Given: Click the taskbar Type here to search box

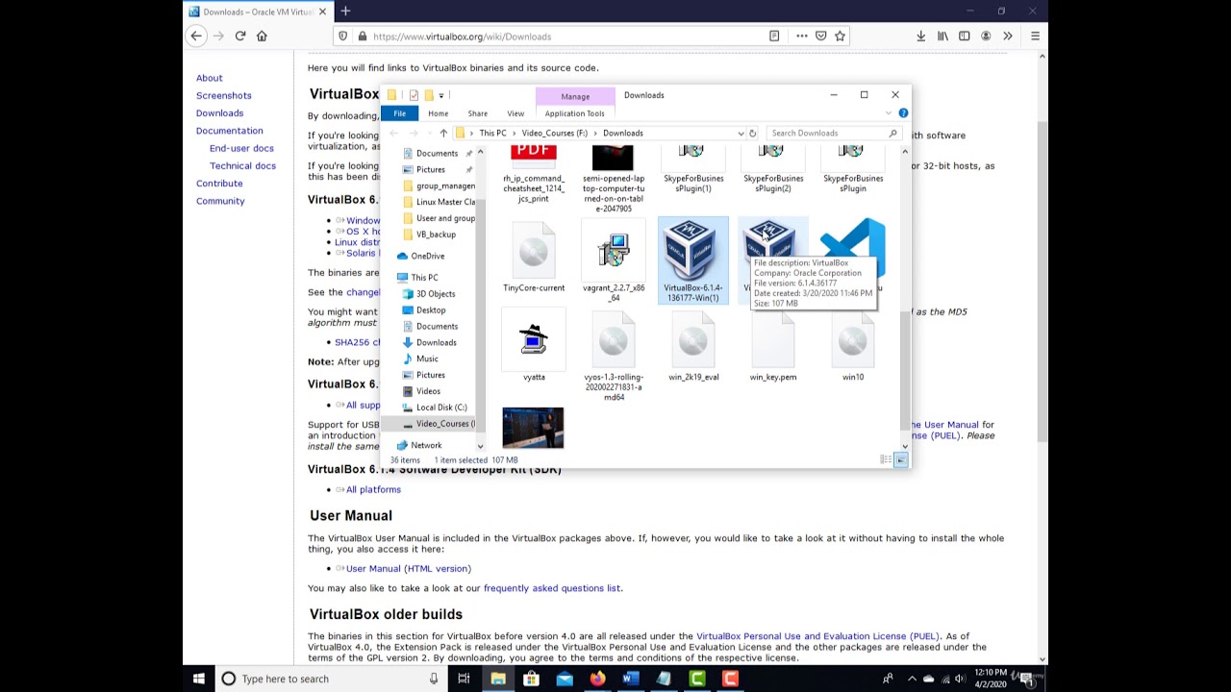Looking at the screenshot, I should (330, 679).
